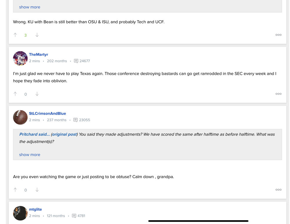Downvote StLCrimsonAndBlue's reply
The image size is (290, 224).
37,190
